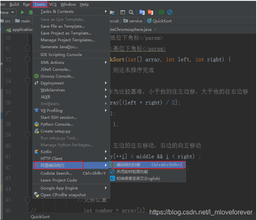257x220 pixels.
Task: Select Save File as Template
Action: tap(71, 26)
